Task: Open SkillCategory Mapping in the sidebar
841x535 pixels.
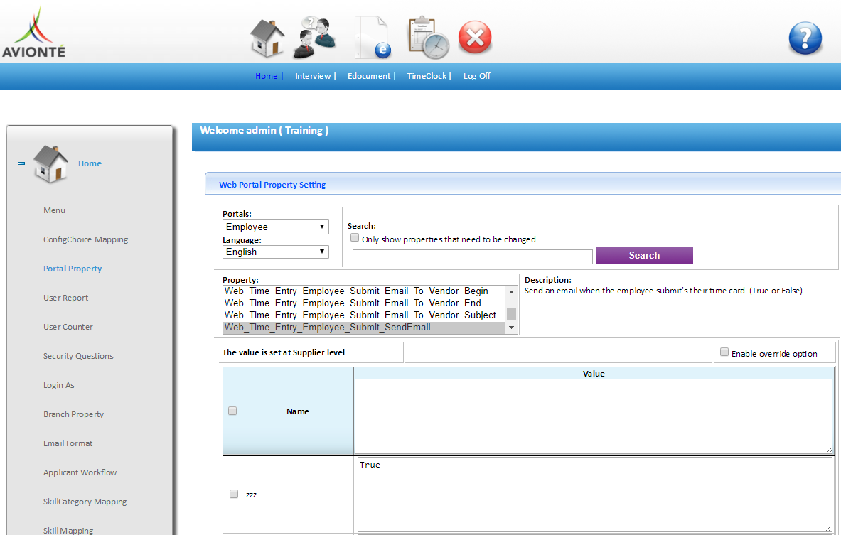Action: pos(85,502)
